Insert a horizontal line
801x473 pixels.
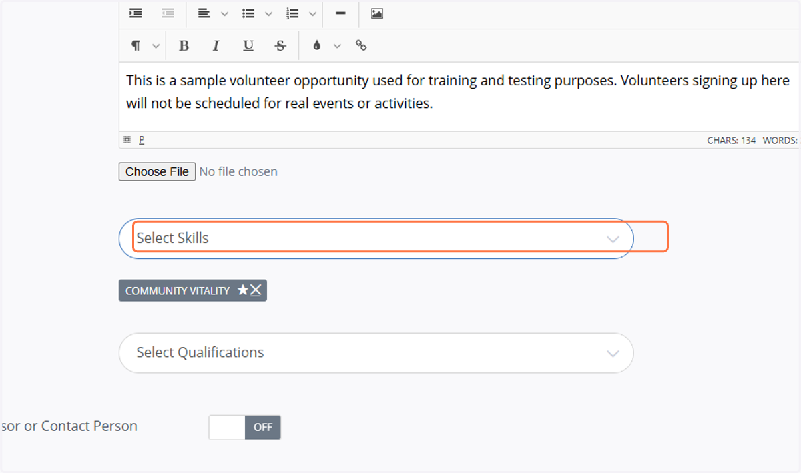340,13
